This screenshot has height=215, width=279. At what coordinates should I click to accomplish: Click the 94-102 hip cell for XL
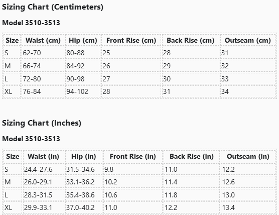[83, 91]
